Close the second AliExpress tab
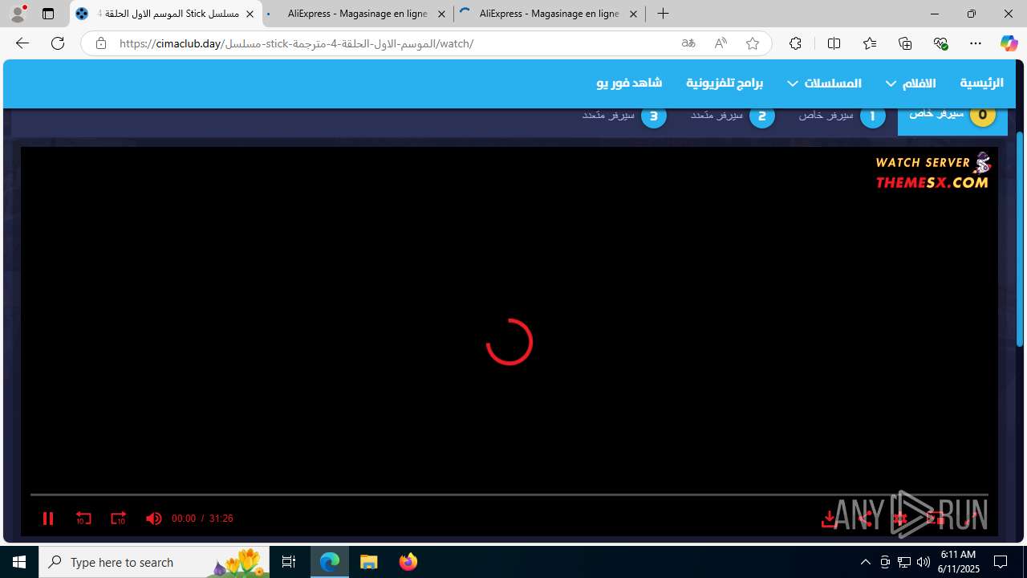The image size is (1027, 578). [x=633, y=14]
